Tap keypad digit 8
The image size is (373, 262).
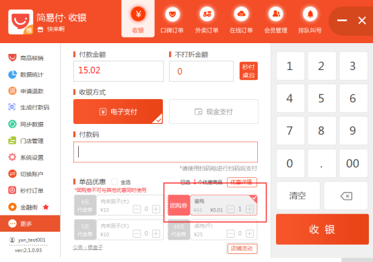[322, 131]
